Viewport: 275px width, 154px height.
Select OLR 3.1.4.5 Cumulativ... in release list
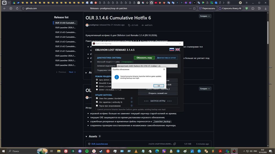[x=65, y=32]
